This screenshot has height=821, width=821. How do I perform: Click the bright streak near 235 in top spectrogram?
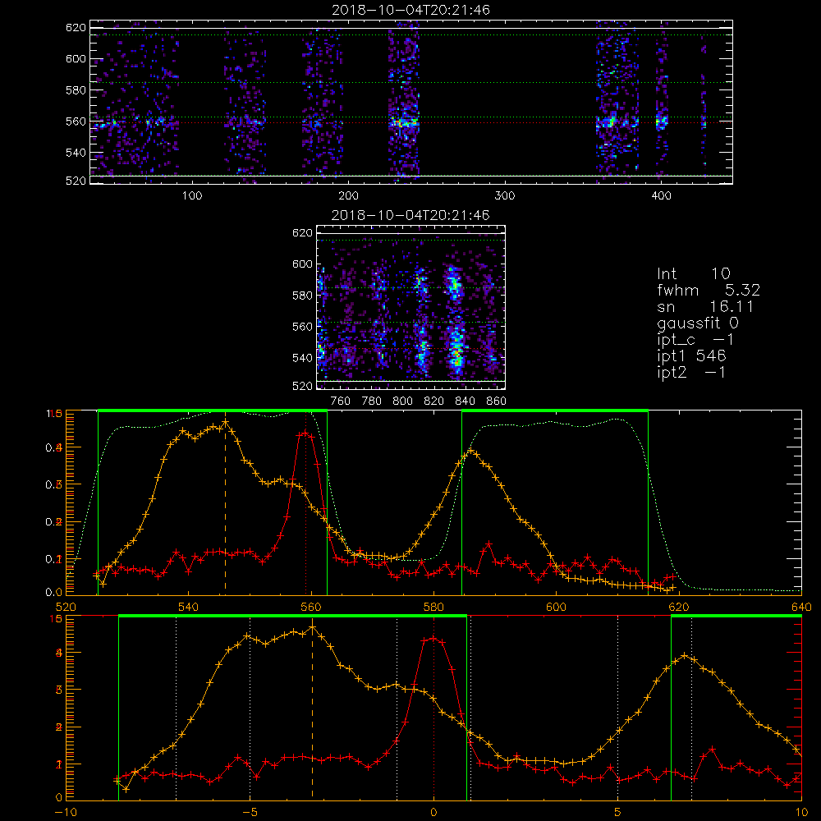tap(404, 124)
